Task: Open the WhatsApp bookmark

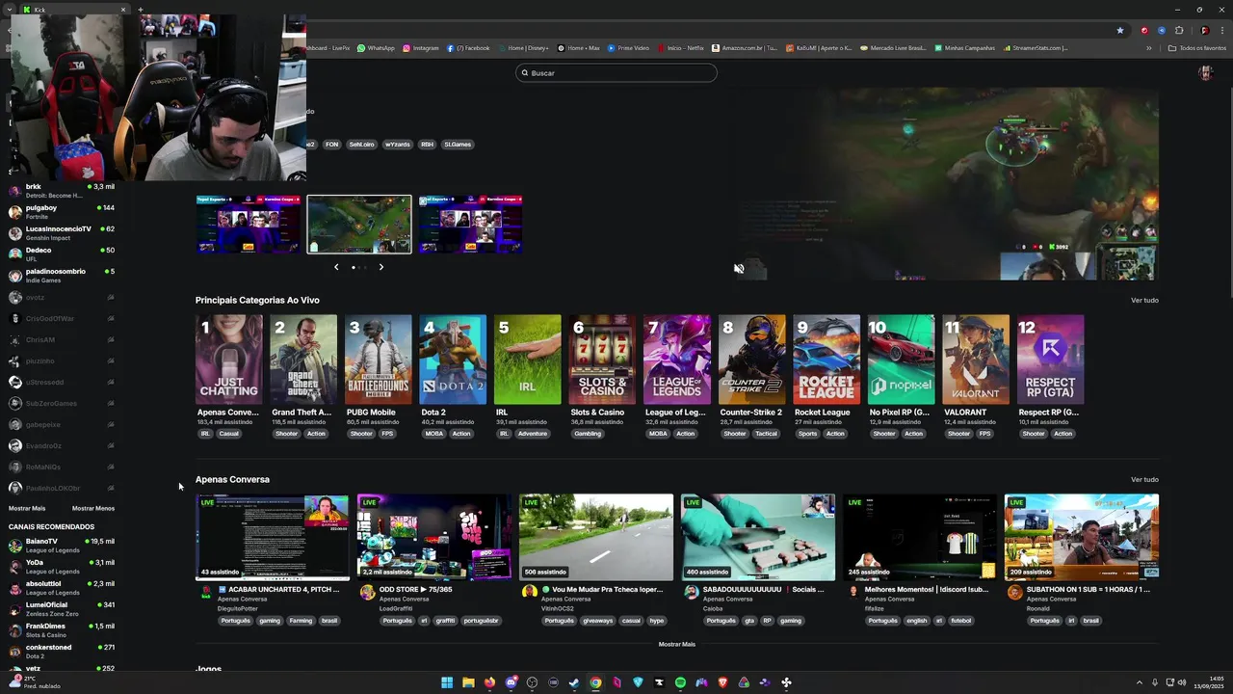Action: [x=376, y=48]
